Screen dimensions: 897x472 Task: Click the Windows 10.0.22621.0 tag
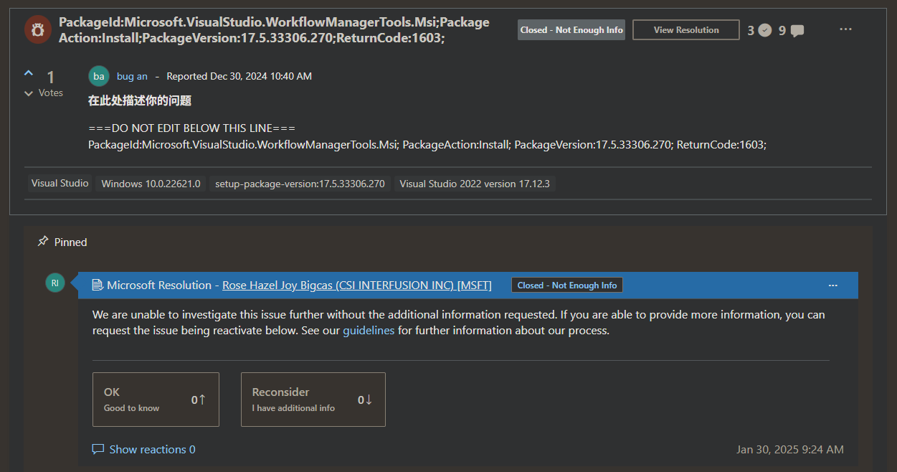151,184
